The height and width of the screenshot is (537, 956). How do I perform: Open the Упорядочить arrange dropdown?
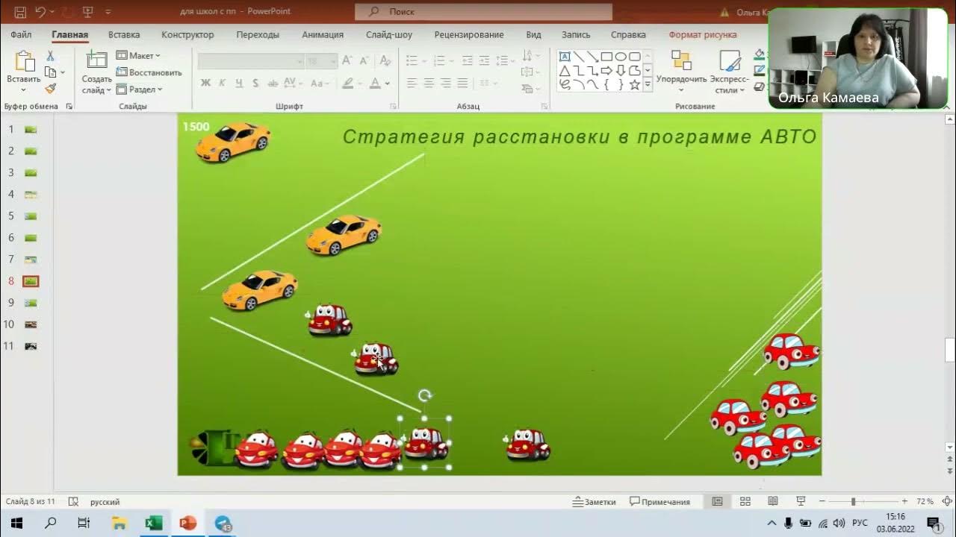click(681, 72)
